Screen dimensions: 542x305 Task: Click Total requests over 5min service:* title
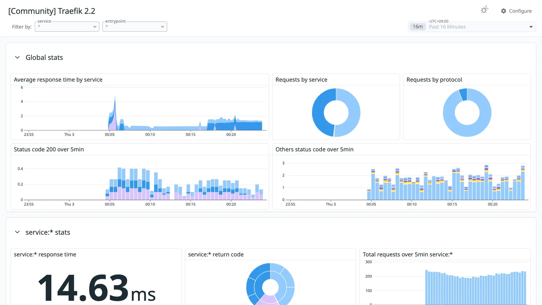pos(408,254)
